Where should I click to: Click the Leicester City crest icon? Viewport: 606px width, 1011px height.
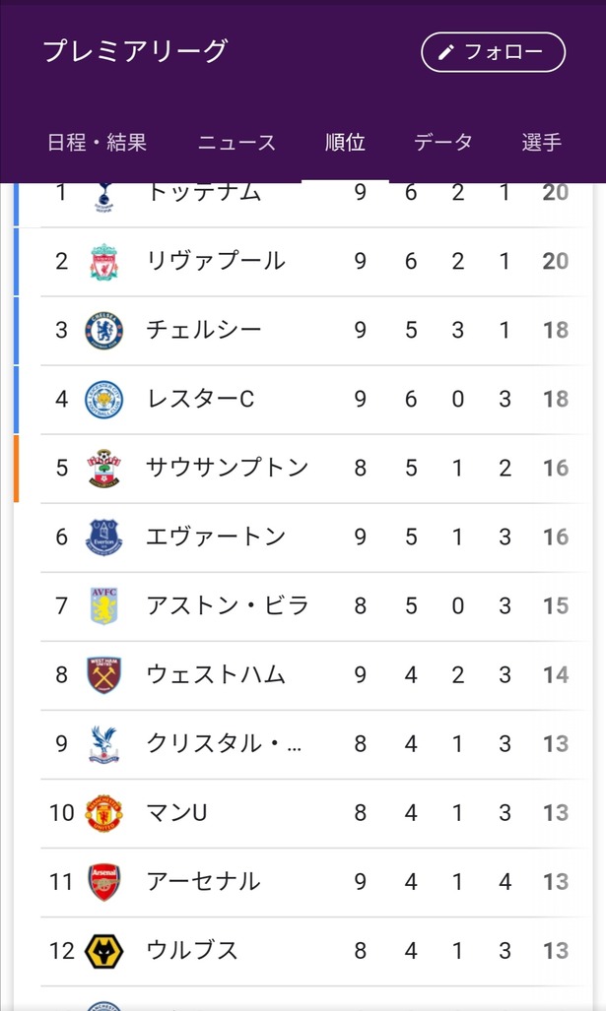(x=103, y=400)
